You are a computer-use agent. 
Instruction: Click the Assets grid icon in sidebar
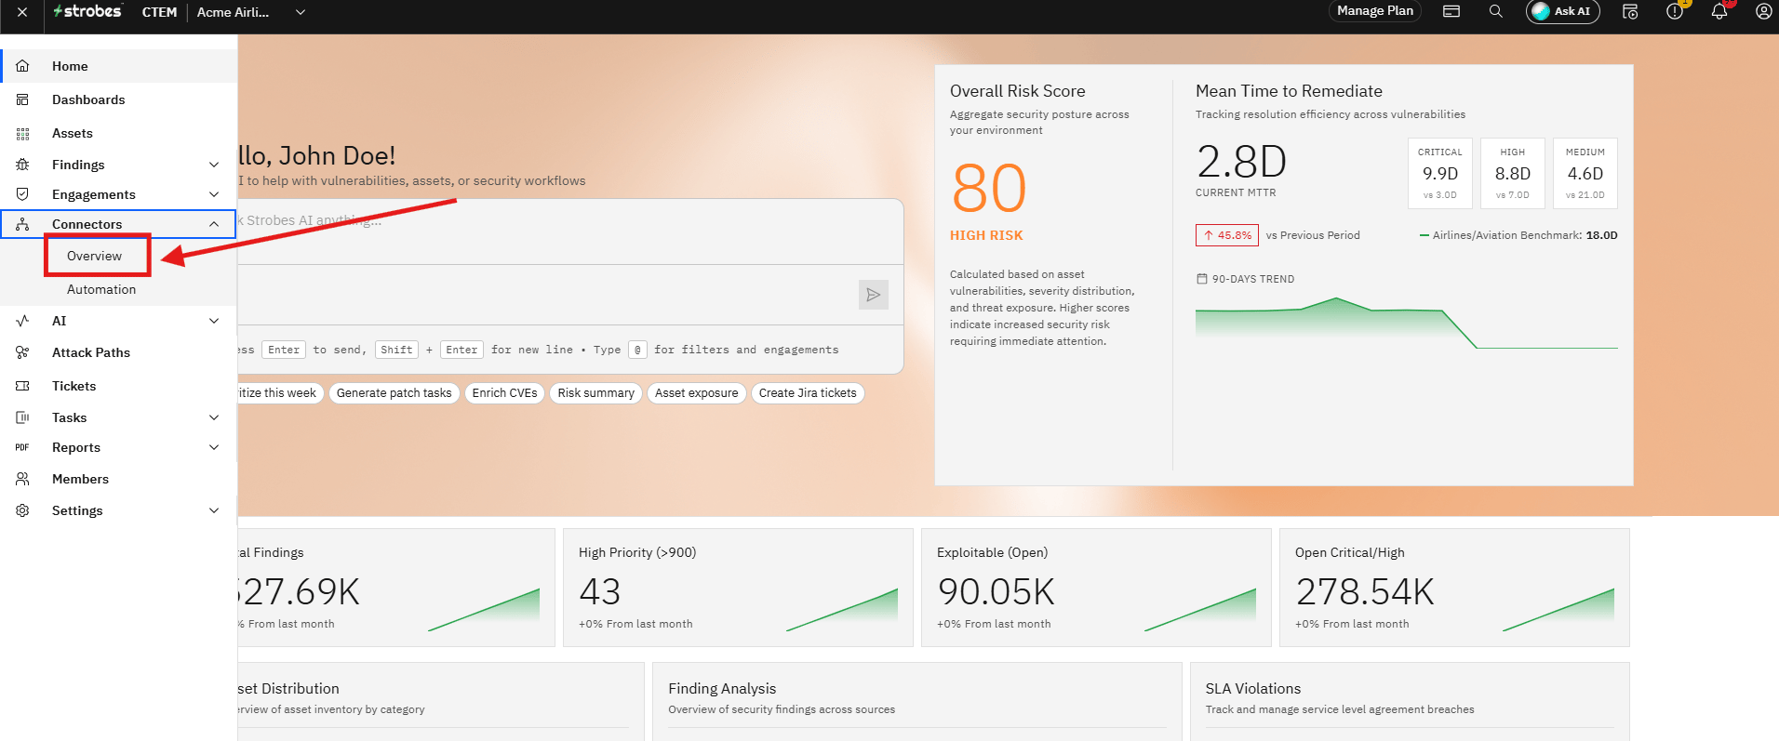[x=22, y=133]
